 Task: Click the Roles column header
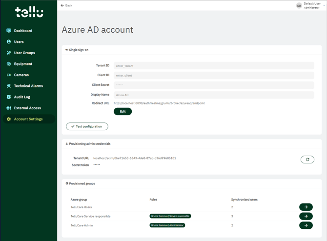coord(153,200)
